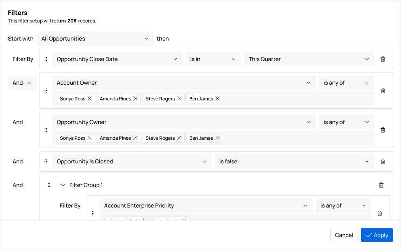Open the Opportunity Owner field dropdown
This screenshot has height=250, width=401.
tap(184, 122)
